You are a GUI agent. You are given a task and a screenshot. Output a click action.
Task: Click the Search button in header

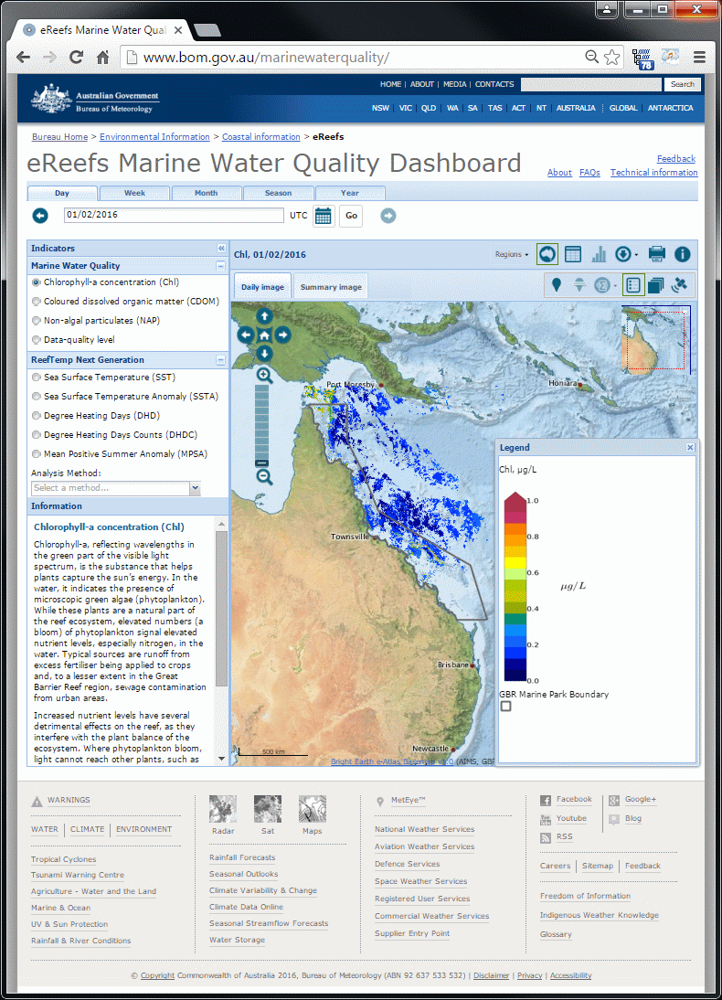pos(683,84)
